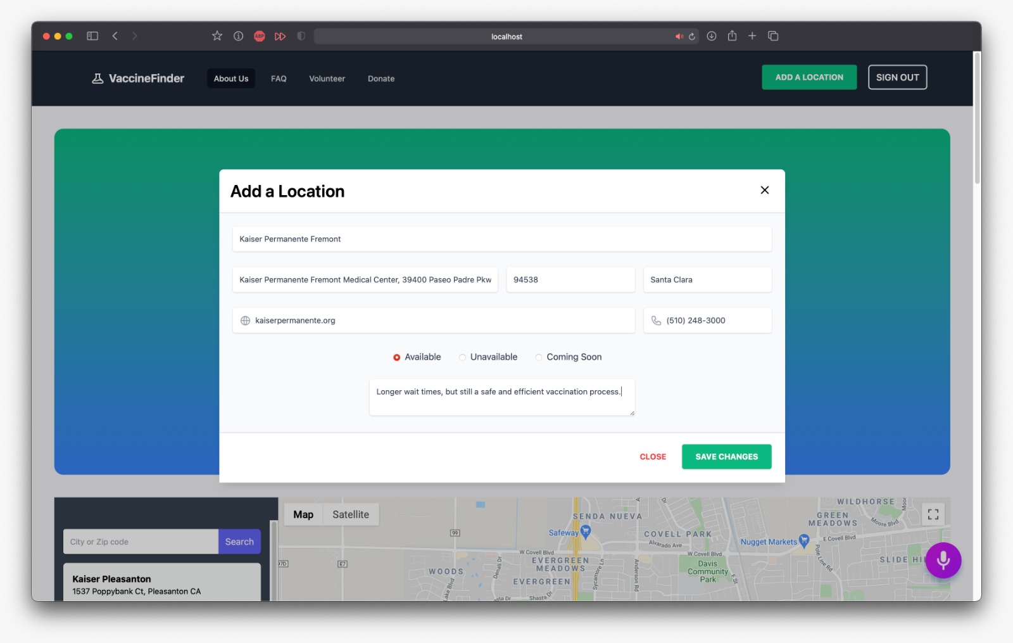Image resolution: width=1013 pixels, height=643 pixels.
Task: Open the Donate nav item
Action: pos(381,79)
